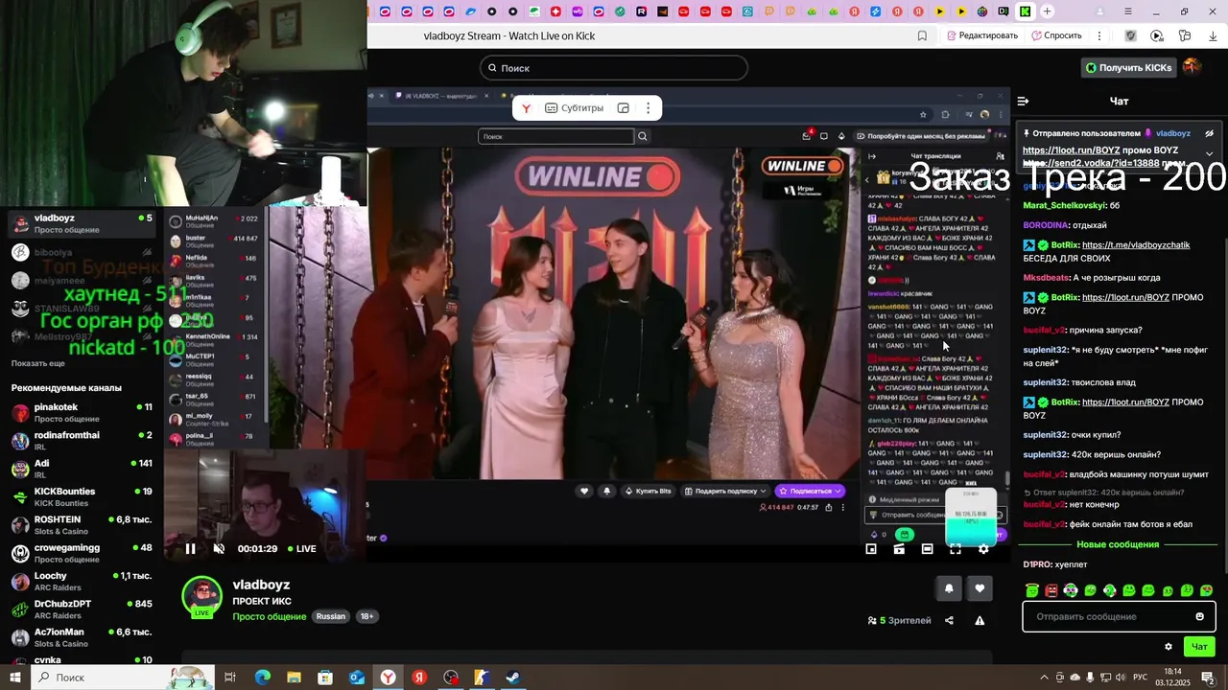The width and height of the screenshot is (1228, 690).
Task: Select the last heart-eyes quick emote
Action: click(x=1206, y=590)
